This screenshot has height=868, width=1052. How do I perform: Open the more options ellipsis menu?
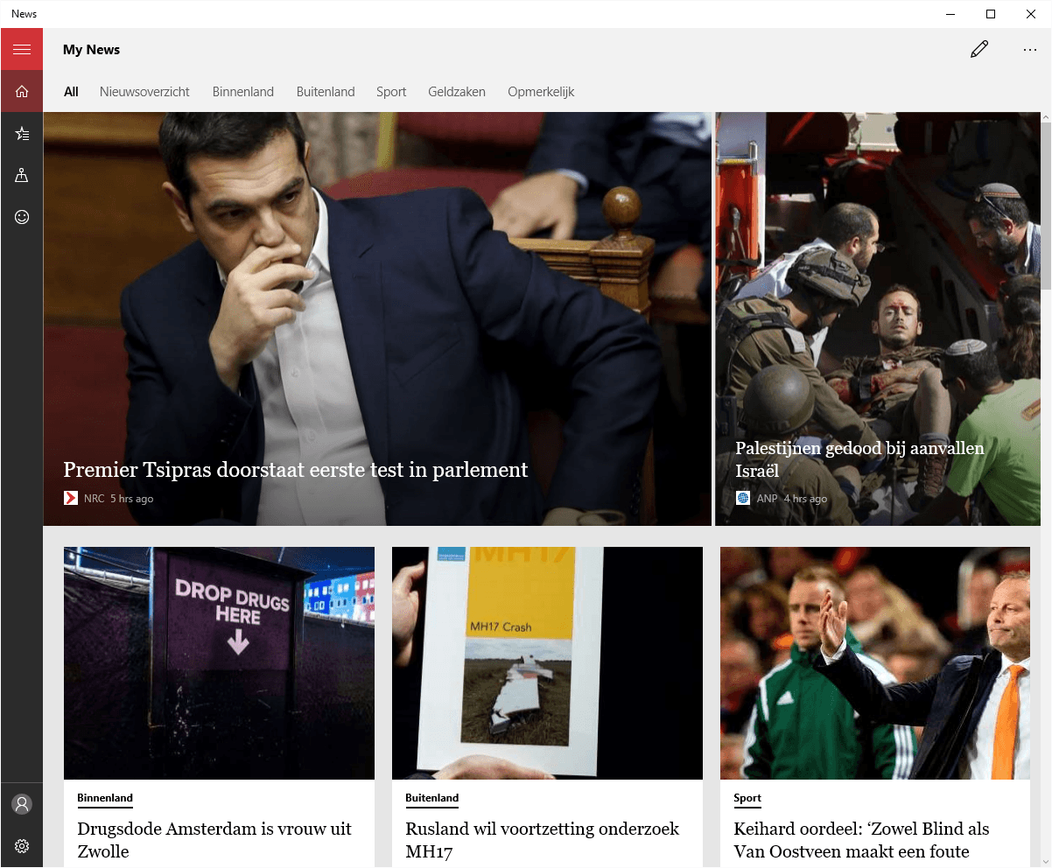pyautogui.click(x=1030, y=49)
